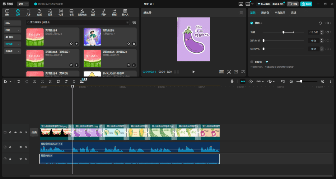Viewport: 336px width, 179px height.
Task: Switch to the 声音效果 tab
Action: tap(280, 12)
